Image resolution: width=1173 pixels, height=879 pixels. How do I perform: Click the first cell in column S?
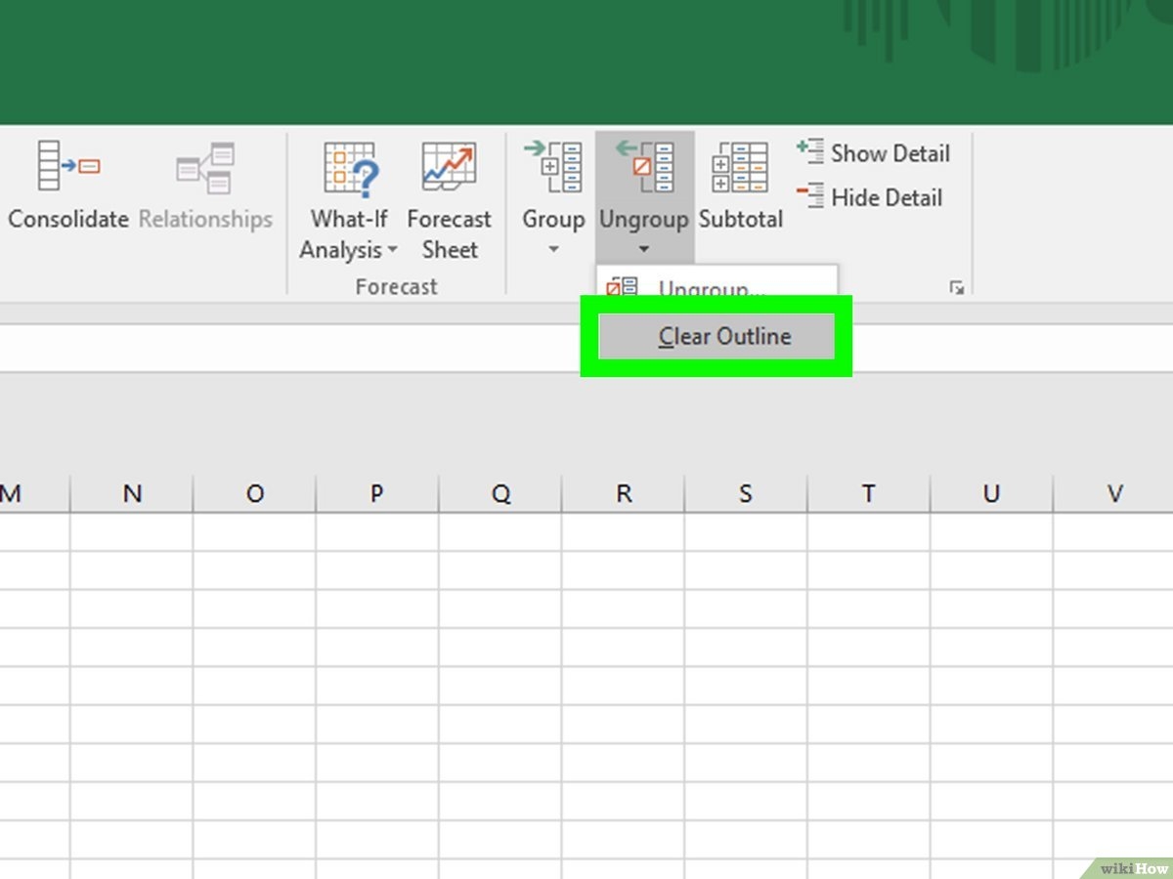coord(746,532)
